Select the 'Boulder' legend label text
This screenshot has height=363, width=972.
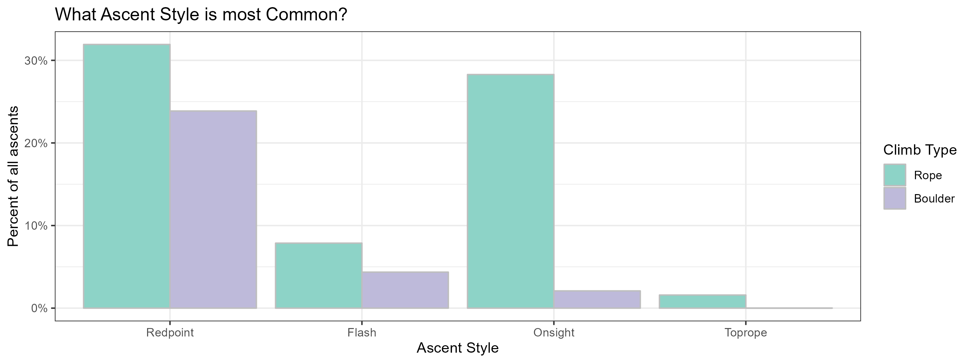tap(934, 199)
